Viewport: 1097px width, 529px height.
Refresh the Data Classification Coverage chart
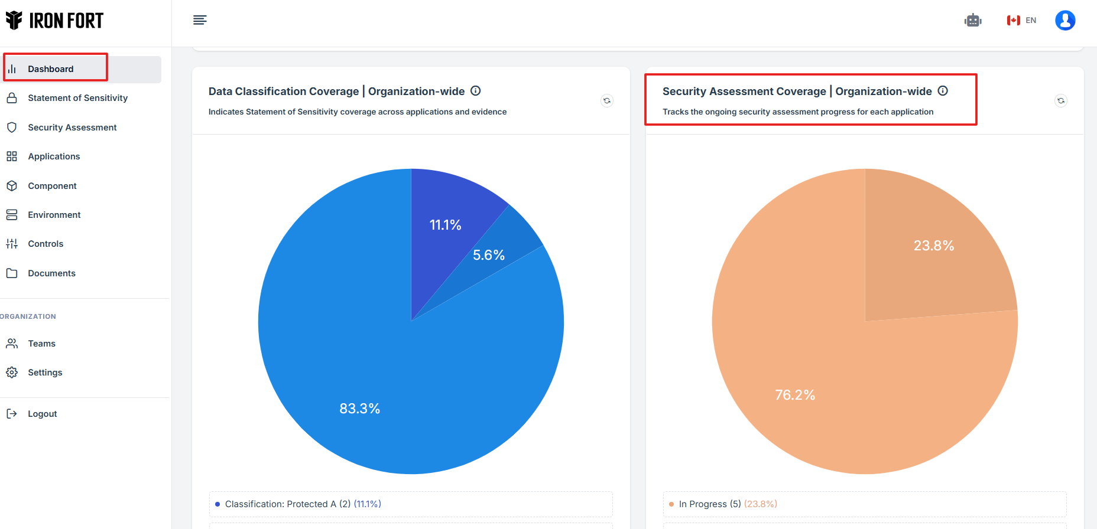coord(606,101)
